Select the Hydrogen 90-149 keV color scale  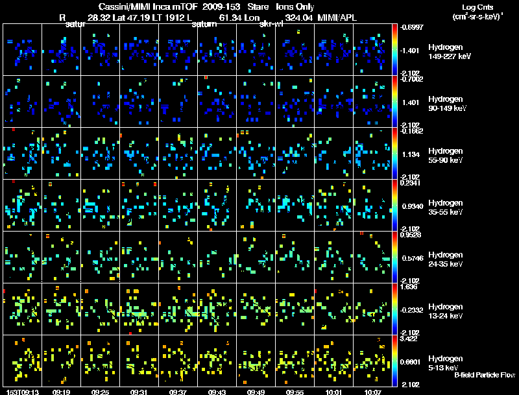click(x=394, y=102)
